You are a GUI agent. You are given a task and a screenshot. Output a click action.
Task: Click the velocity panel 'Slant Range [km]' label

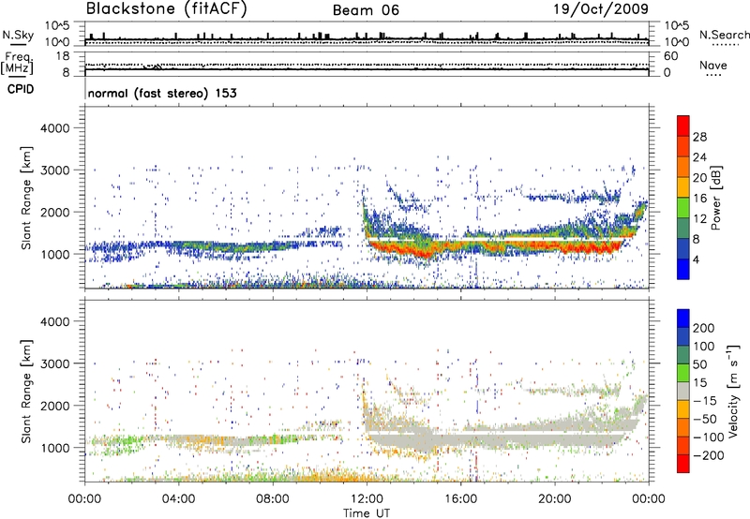[x=26, y=391]
